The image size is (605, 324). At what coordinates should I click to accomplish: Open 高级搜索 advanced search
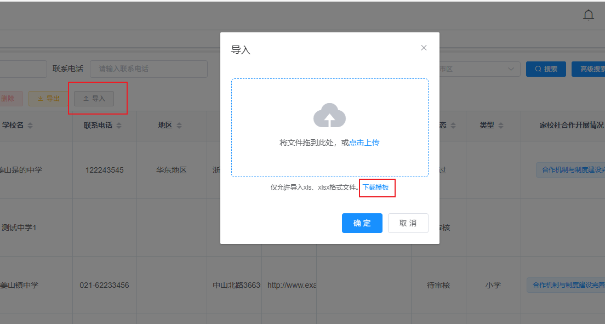589,69
